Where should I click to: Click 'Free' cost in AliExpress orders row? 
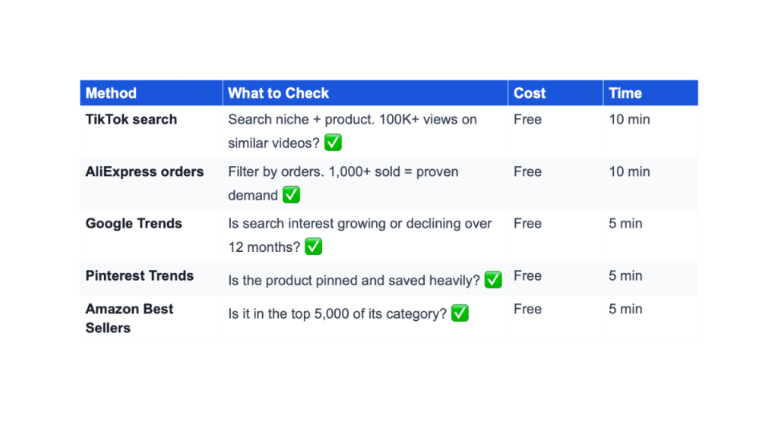click(527, 171)
